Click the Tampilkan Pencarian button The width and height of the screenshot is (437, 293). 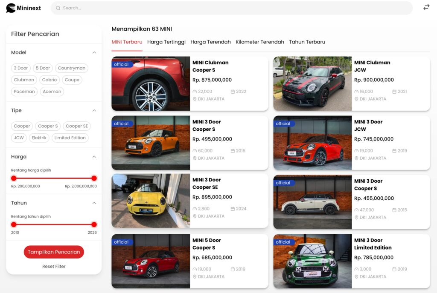[x=54, y=252]
